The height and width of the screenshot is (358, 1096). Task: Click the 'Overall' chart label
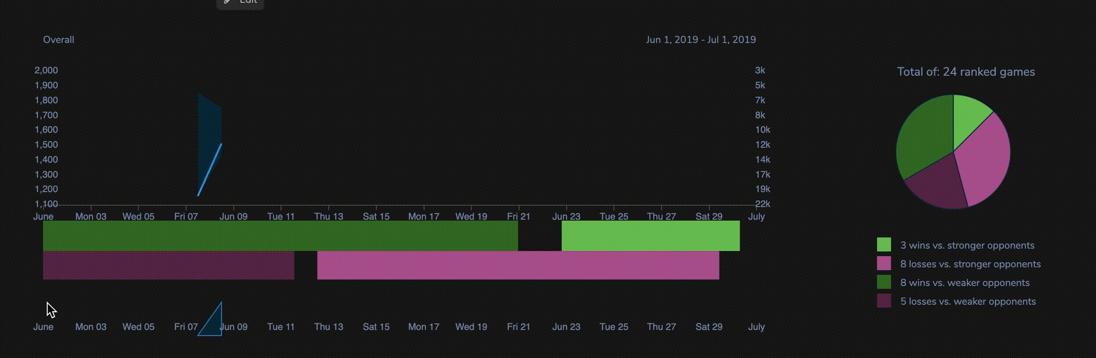click(x=58, y=40)
